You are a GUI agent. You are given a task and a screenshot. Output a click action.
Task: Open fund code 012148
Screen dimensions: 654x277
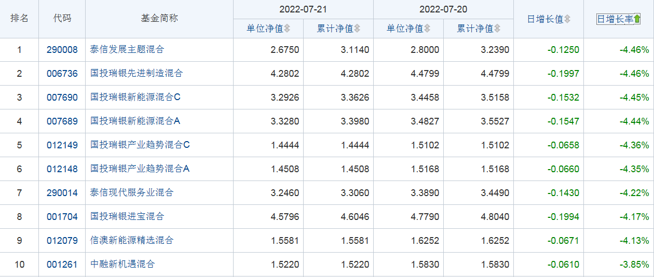pos(62,169)
